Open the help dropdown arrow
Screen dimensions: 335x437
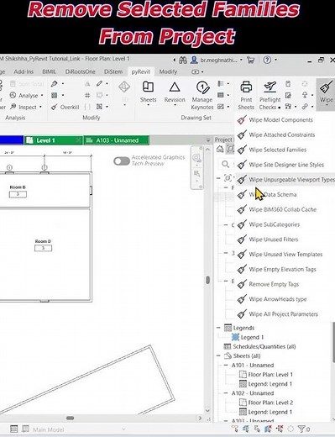276,60
